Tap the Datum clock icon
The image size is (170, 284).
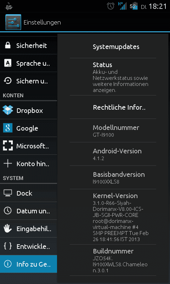(x=8, y=211)
